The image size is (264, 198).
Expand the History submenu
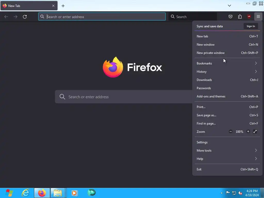(x=227, y=72)
